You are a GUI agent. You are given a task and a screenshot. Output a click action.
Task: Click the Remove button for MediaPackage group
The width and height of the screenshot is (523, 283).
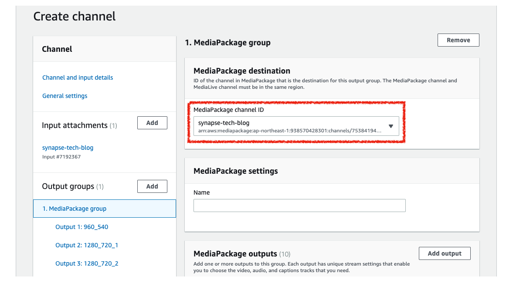(x=458, y=40)
